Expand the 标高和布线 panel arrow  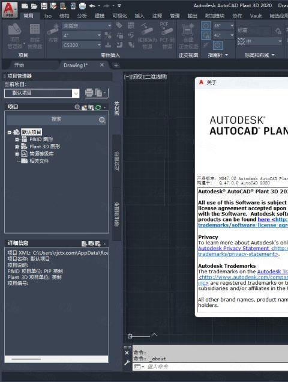pyautogui.click(x=273, y=55)
